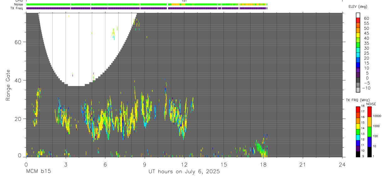385x178 pixels.
Task: Select blue NOISE swatch between 100 and 10
Action: [x=369, y=142]
